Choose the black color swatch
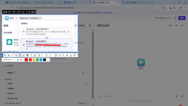188x106 pixels. point(44,59)
